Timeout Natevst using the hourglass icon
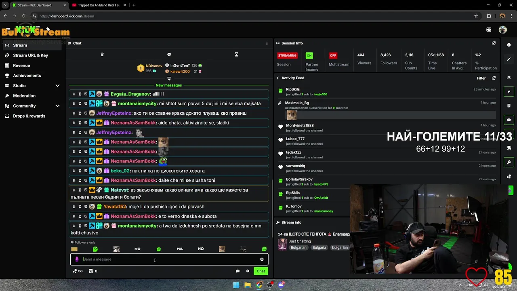 pyautogui.click(x=80, y=190)
